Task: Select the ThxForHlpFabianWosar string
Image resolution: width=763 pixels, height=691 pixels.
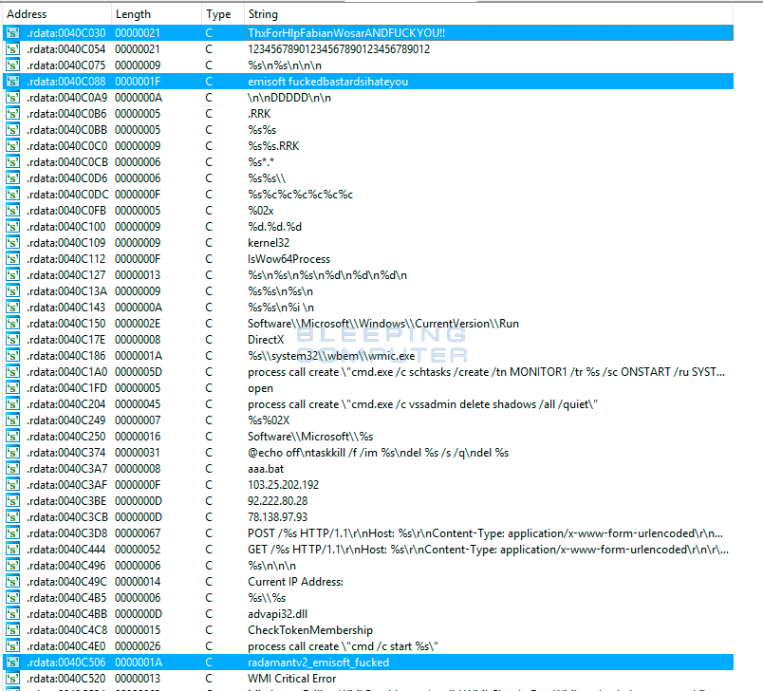Action: pyautogui.click(x=346, y=33)
